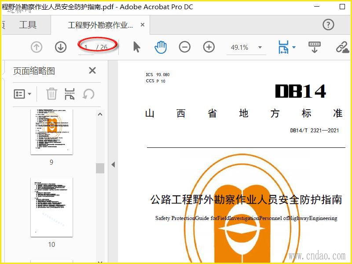Go to previous page with up arrow
The height and width of the screenshot is (264, 352).
[37, 48]
